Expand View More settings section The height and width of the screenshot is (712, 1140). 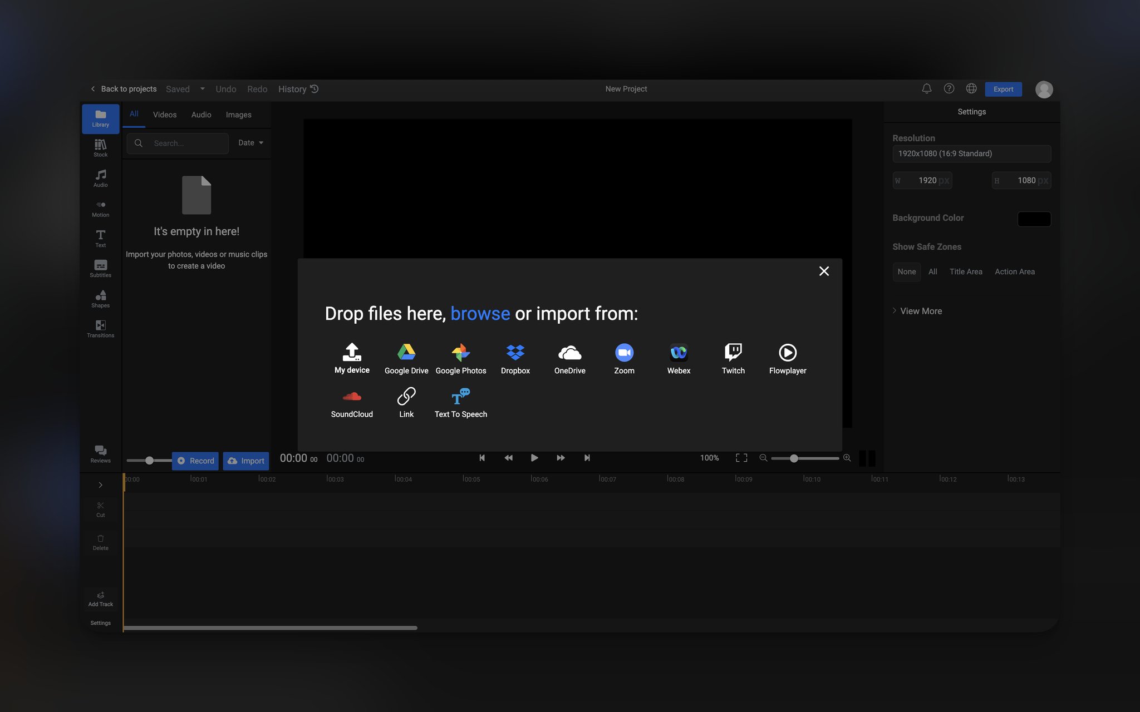(917, 310)
